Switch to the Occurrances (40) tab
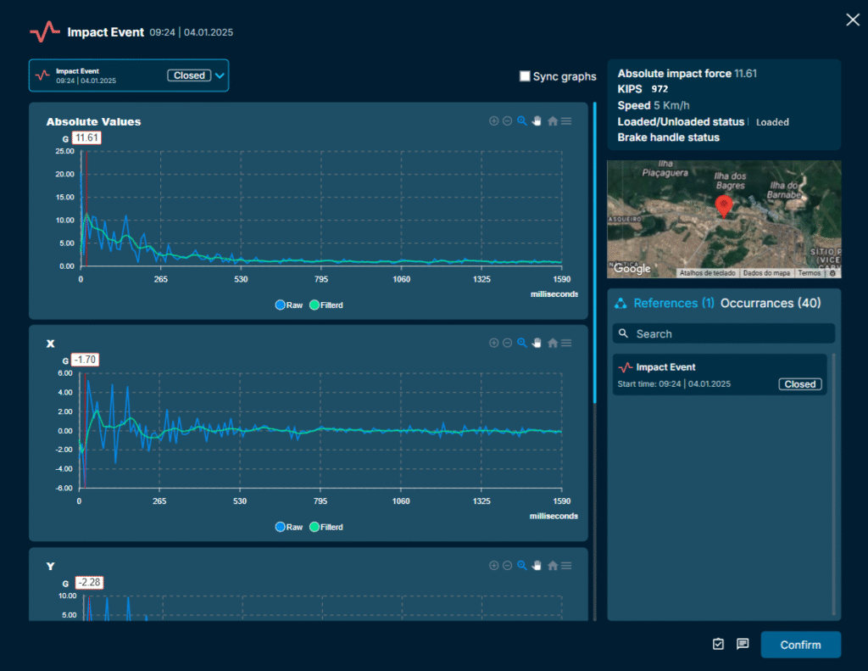868x671 pixels. point(770,303)
